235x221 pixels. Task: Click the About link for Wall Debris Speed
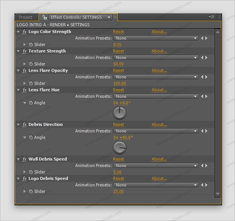tap(159, 159)
